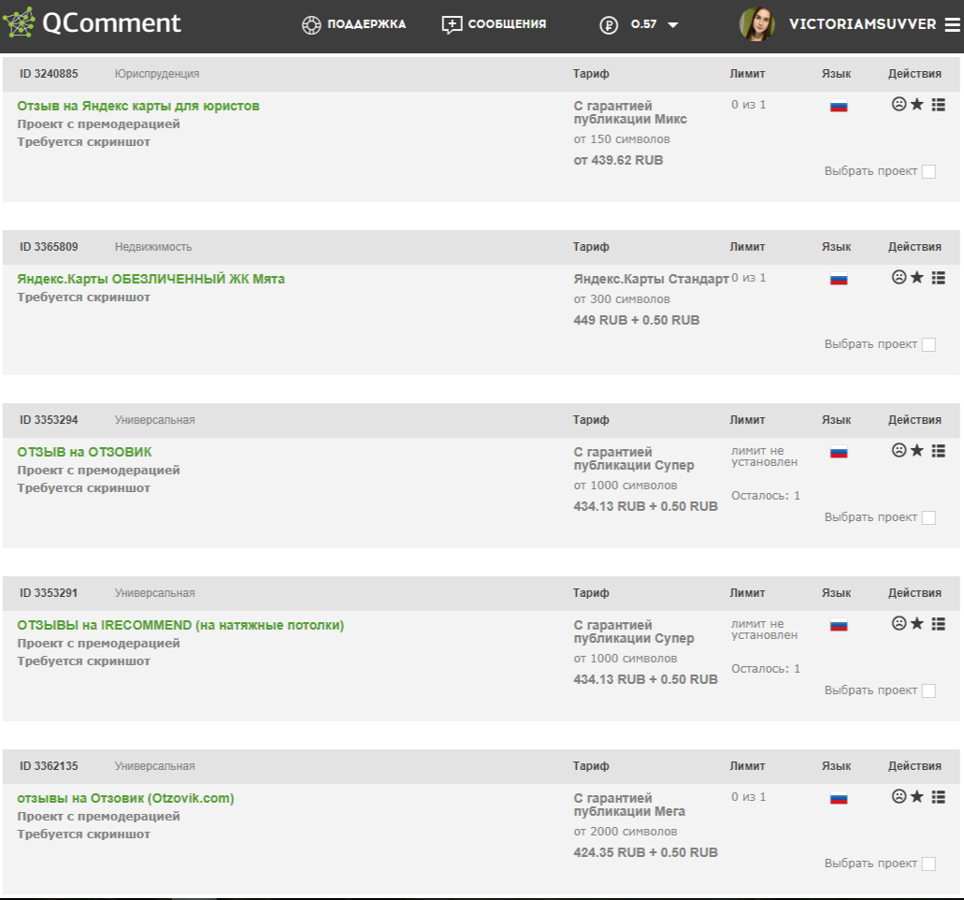Star the IRECOMMEND натяжные потолки project
This screenshot has height=900, width=964.
pos(916,623)
